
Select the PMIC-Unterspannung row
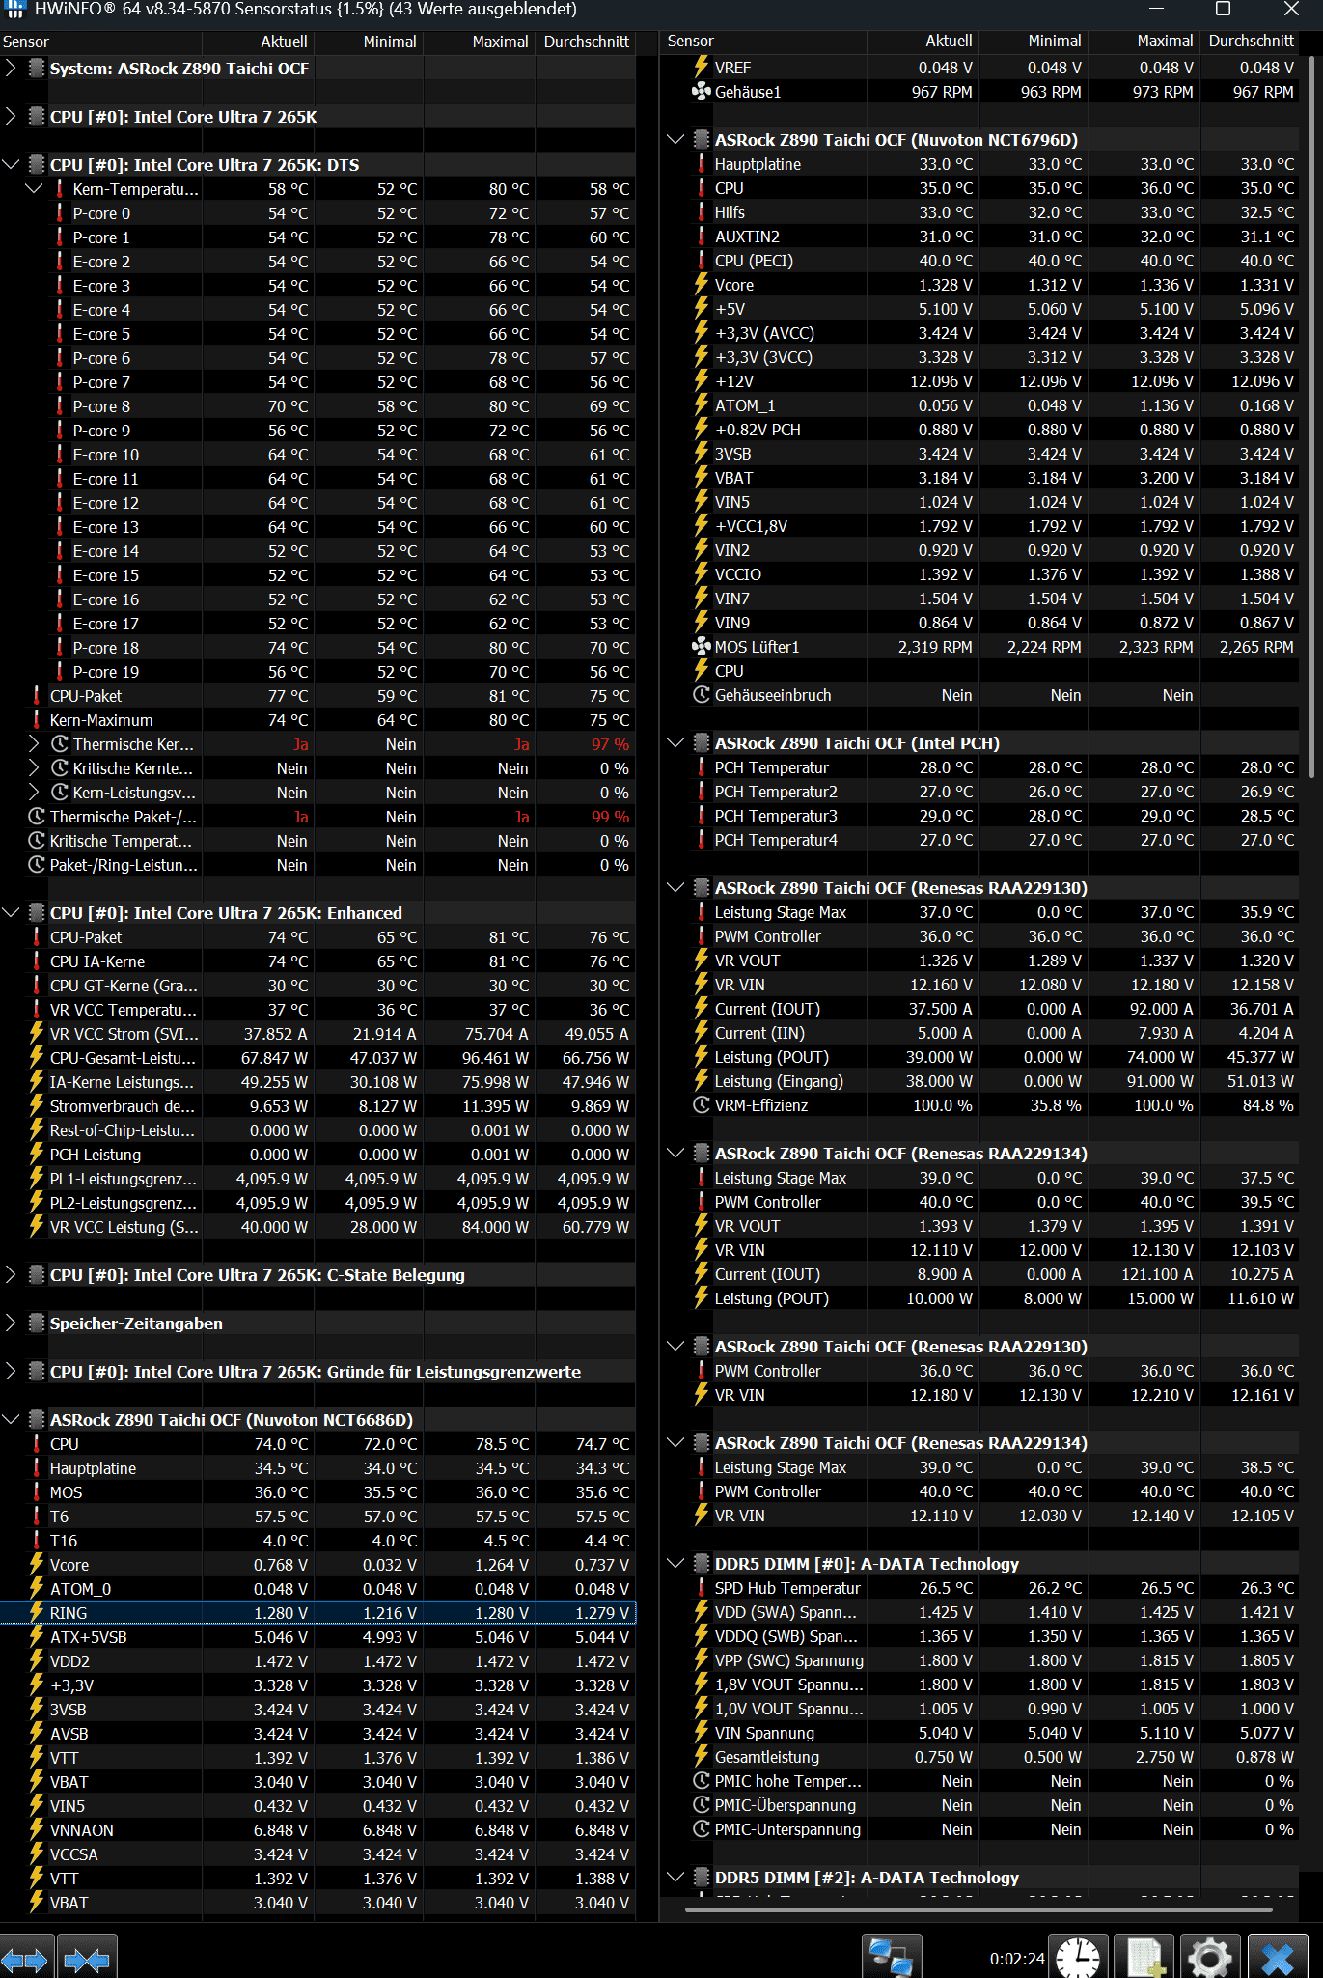[981, 1829]
